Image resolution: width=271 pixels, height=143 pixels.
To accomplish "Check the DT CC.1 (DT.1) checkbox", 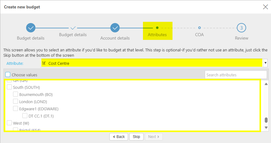I will [25, 116].
